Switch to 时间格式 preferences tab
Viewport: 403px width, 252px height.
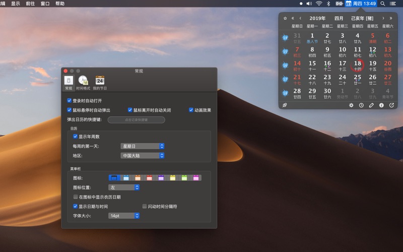coord(83,83)
